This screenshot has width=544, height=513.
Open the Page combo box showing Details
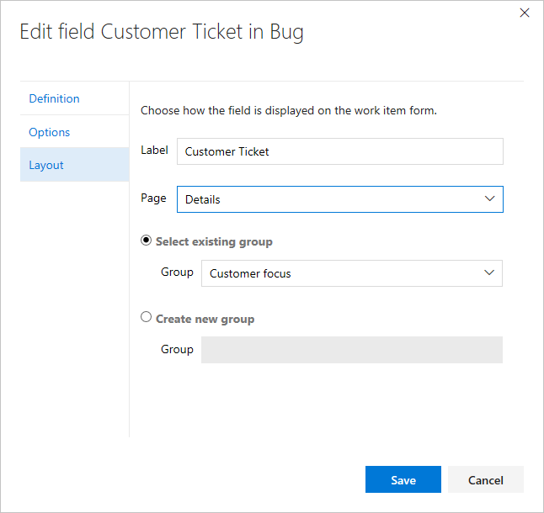(328, 199)
